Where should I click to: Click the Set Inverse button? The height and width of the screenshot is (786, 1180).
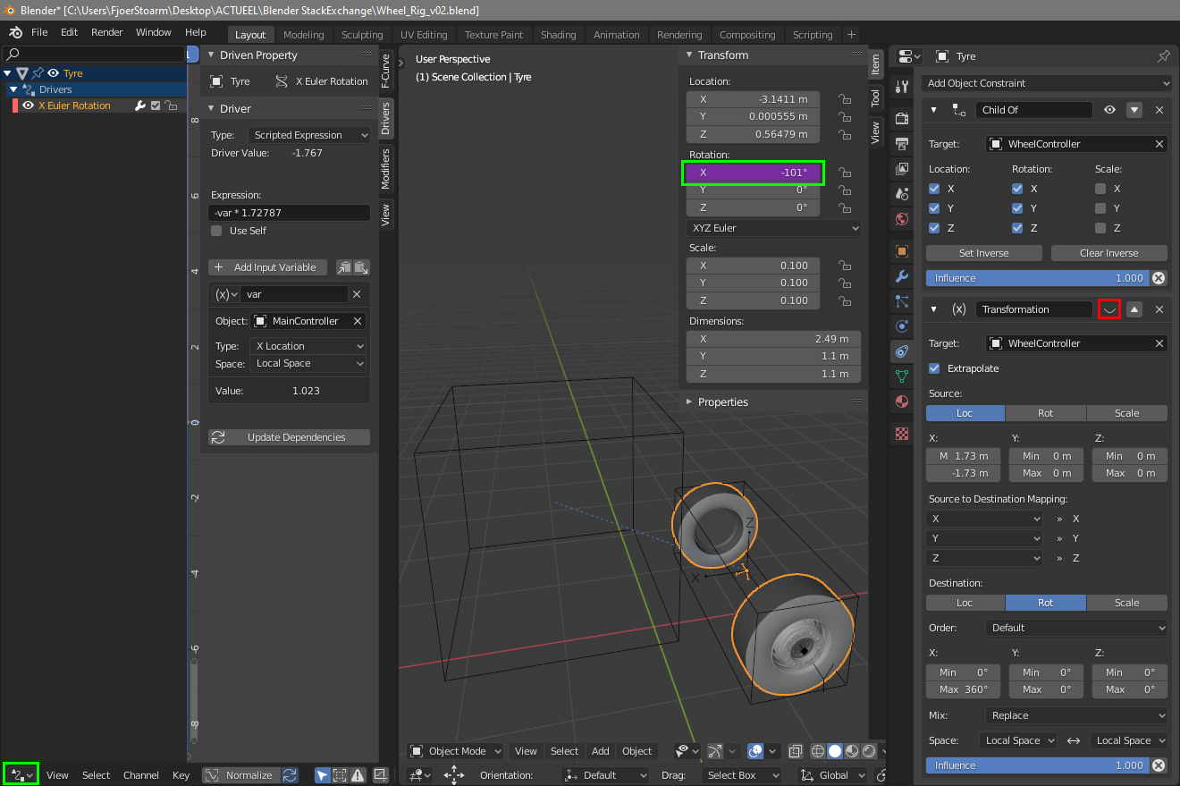click(x=984, y=253)
